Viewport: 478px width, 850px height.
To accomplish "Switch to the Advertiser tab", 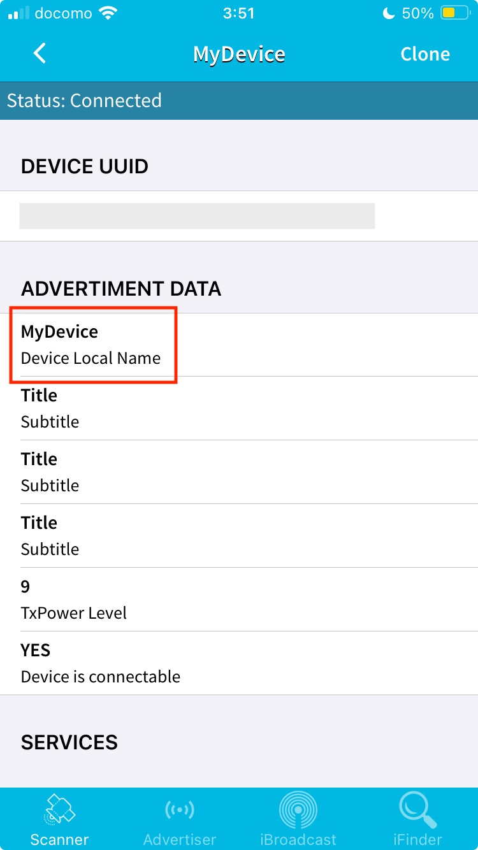I will coord(179,818).
